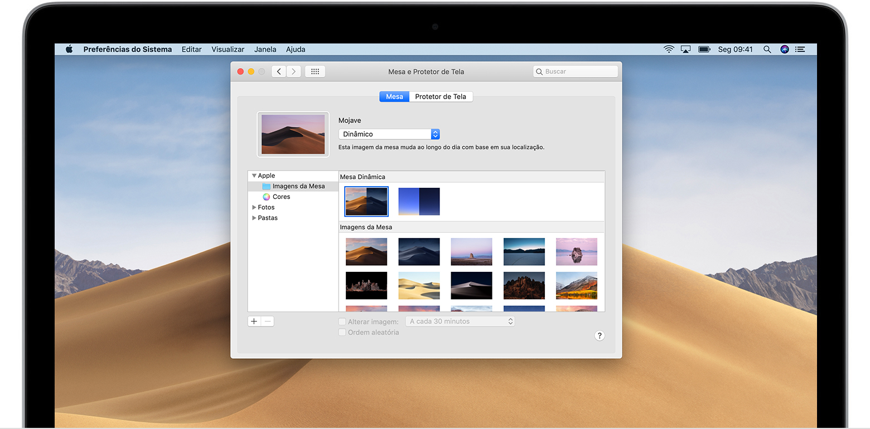The image size is (870, 429).
Task: Open the Dinâmico dropdown menu
Action: tap(389, 134)
